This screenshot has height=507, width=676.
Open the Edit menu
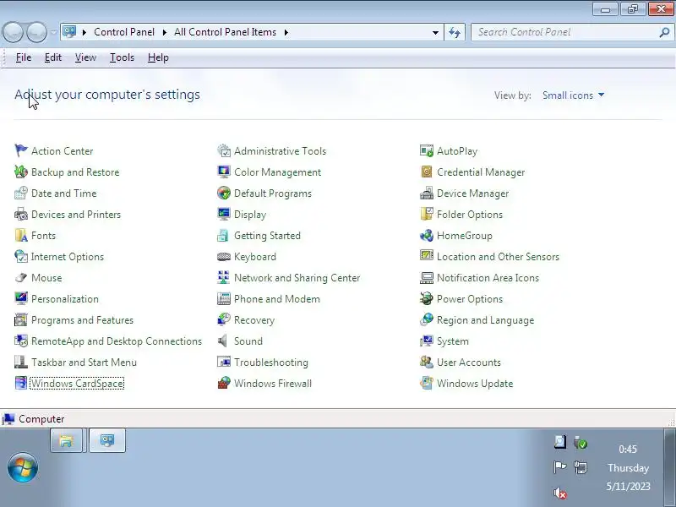tap(53, 57)
